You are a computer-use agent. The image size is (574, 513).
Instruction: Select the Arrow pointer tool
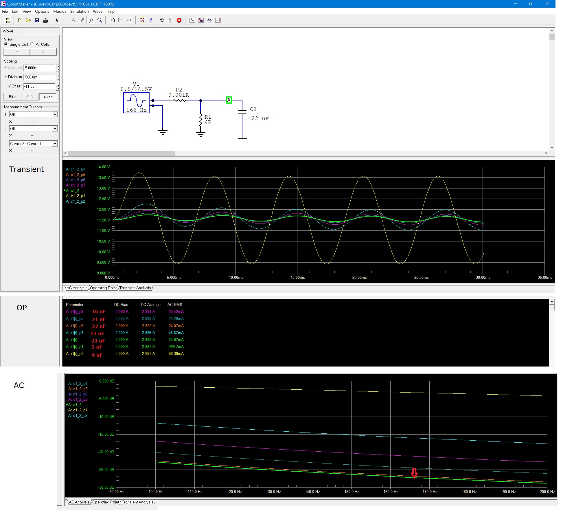tap(57, 20)
